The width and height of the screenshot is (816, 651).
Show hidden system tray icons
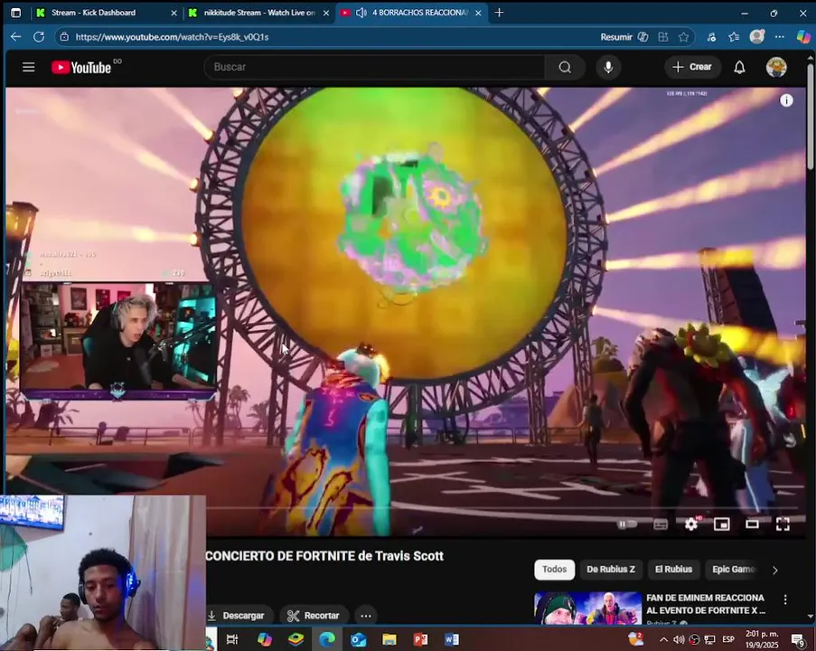click(x=663, y=639)
